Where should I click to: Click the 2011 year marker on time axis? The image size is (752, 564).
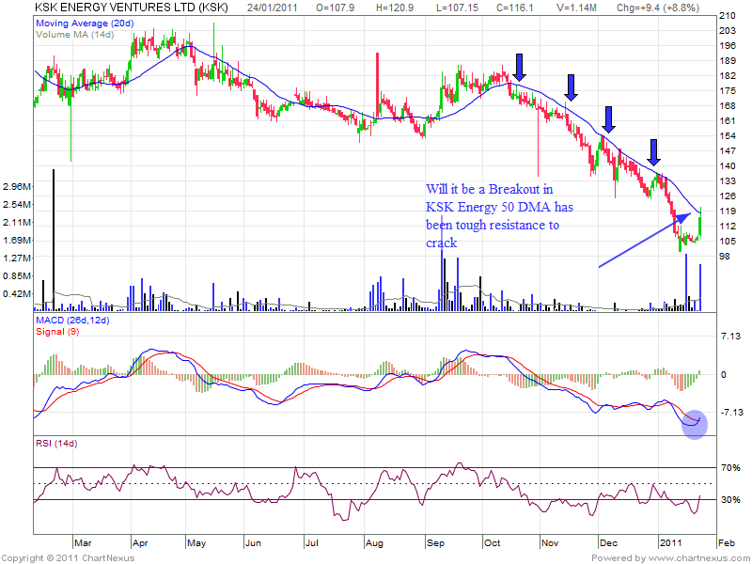tap(668, 543)
